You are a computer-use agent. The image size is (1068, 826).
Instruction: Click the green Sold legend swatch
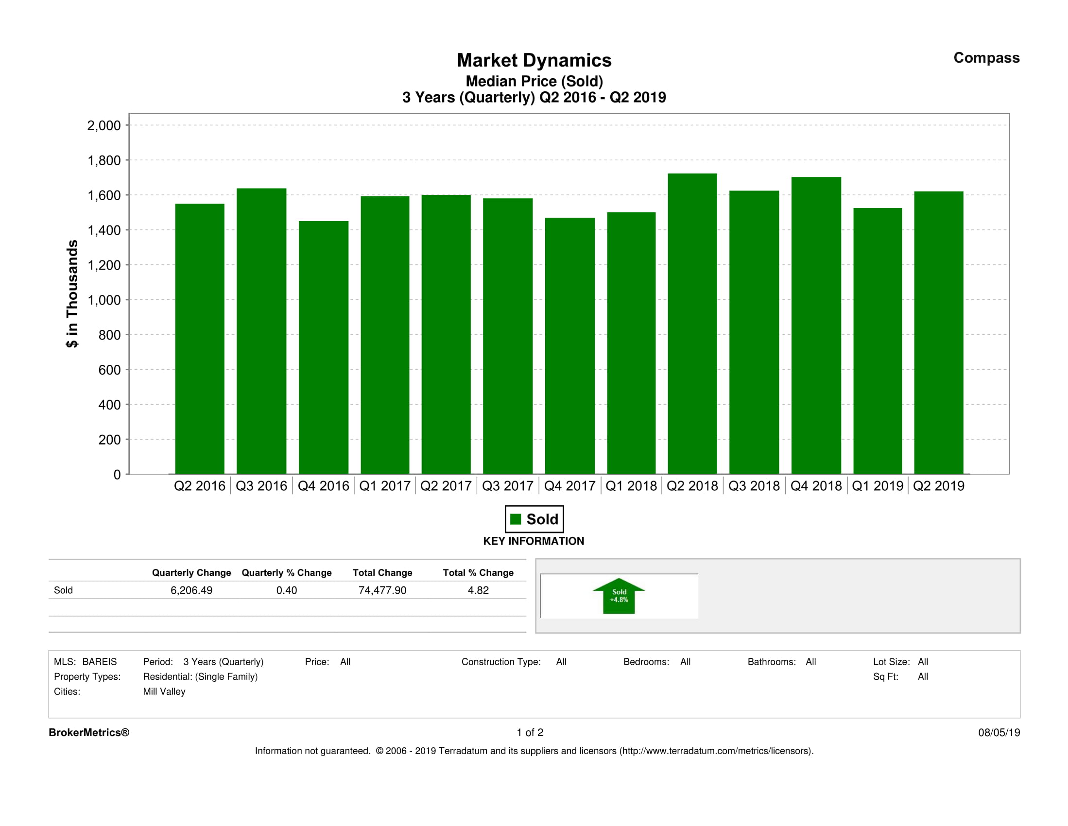pos(516,519)
